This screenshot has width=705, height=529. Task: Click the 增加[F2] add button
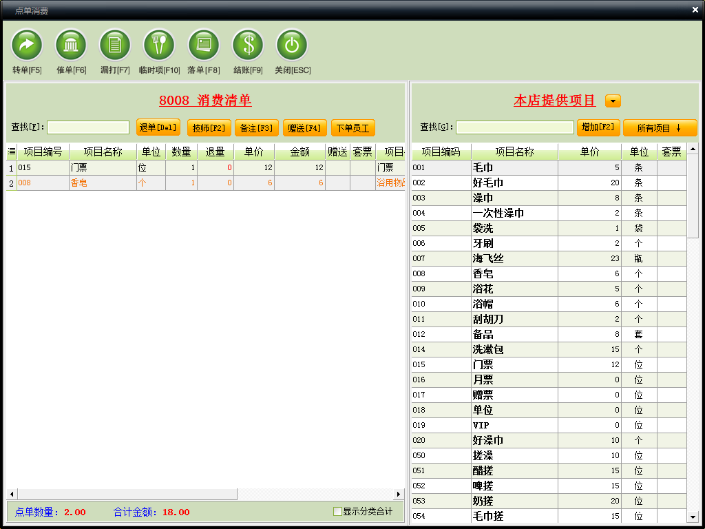pyautogui.click(x=598, y=127)
